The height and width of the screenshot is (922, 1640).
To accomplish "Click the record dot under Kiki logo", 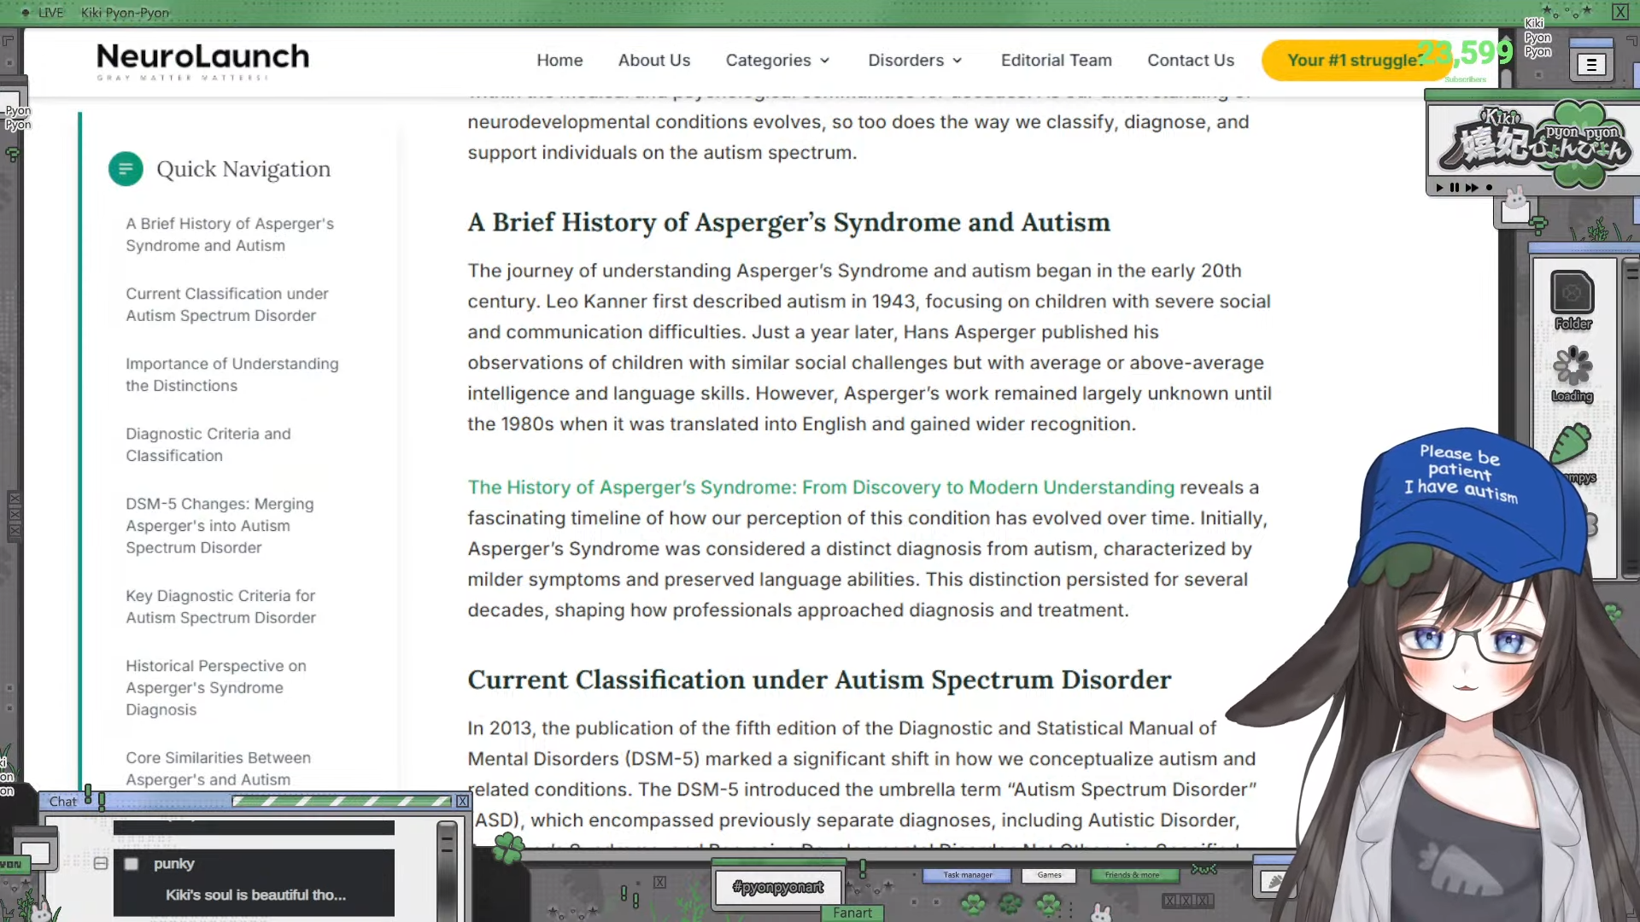I will point(1489,187).
